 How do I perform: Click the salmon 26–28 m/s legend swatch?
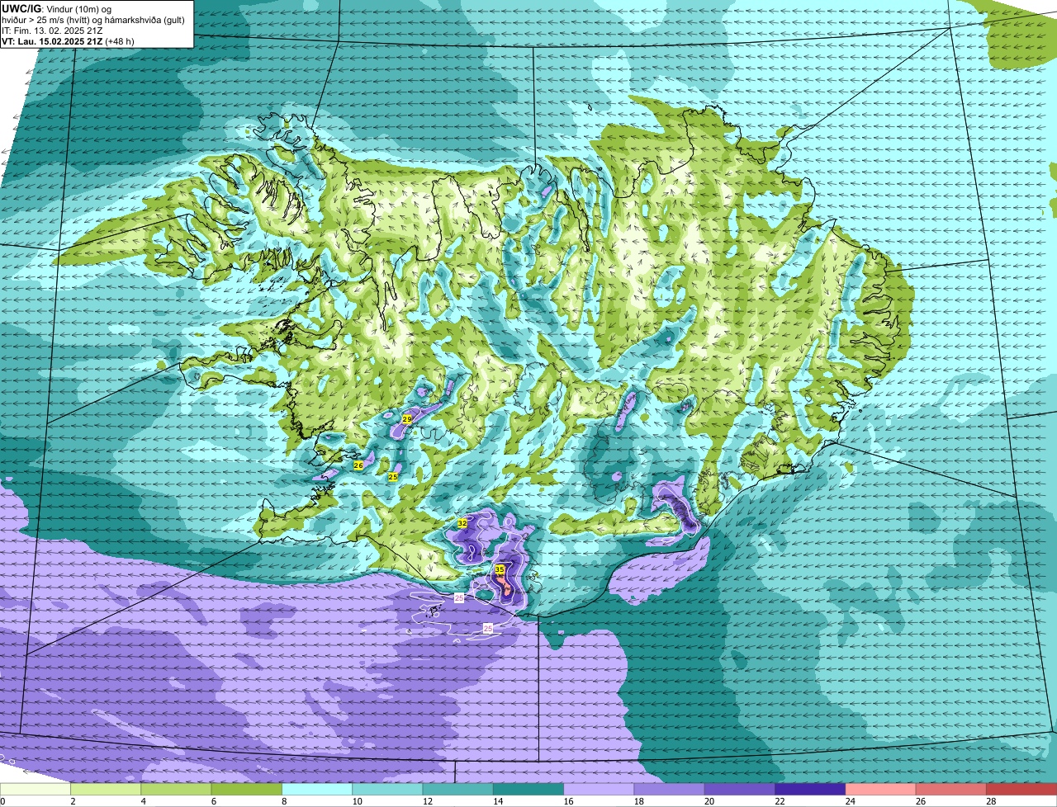pyautogui.click(x=951, y=789)
